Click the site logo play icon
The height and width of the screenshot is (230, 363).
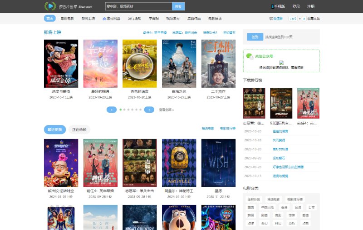(x=50, y=6)
